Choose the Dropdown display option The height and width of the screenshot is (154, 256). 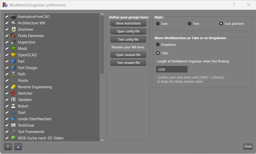(x=158, y=45)
